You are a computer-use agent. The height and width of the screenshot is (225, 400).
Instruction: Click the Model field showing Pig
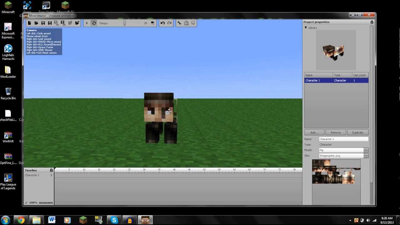tap(341, 150)
